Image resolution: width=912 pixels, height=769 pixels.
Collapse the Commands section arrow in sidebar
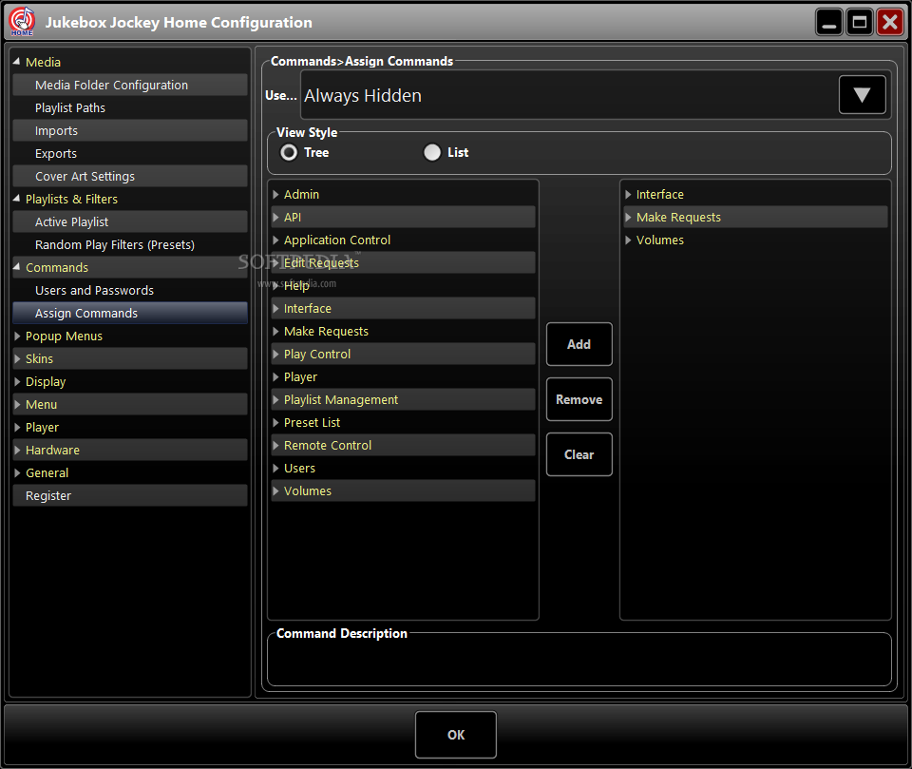pyautogui.click(x=16, y=267)
